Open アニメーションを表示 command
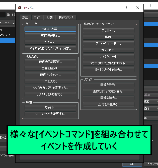Image resolution: width=158 pixels, height=168 pixels. coord(108,44)
